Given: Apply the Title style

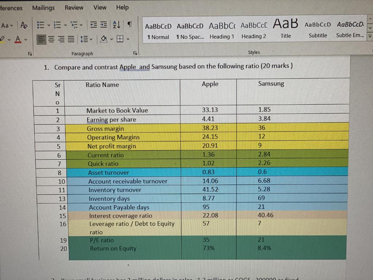Looking at the screenshot, I should (286, 29).
